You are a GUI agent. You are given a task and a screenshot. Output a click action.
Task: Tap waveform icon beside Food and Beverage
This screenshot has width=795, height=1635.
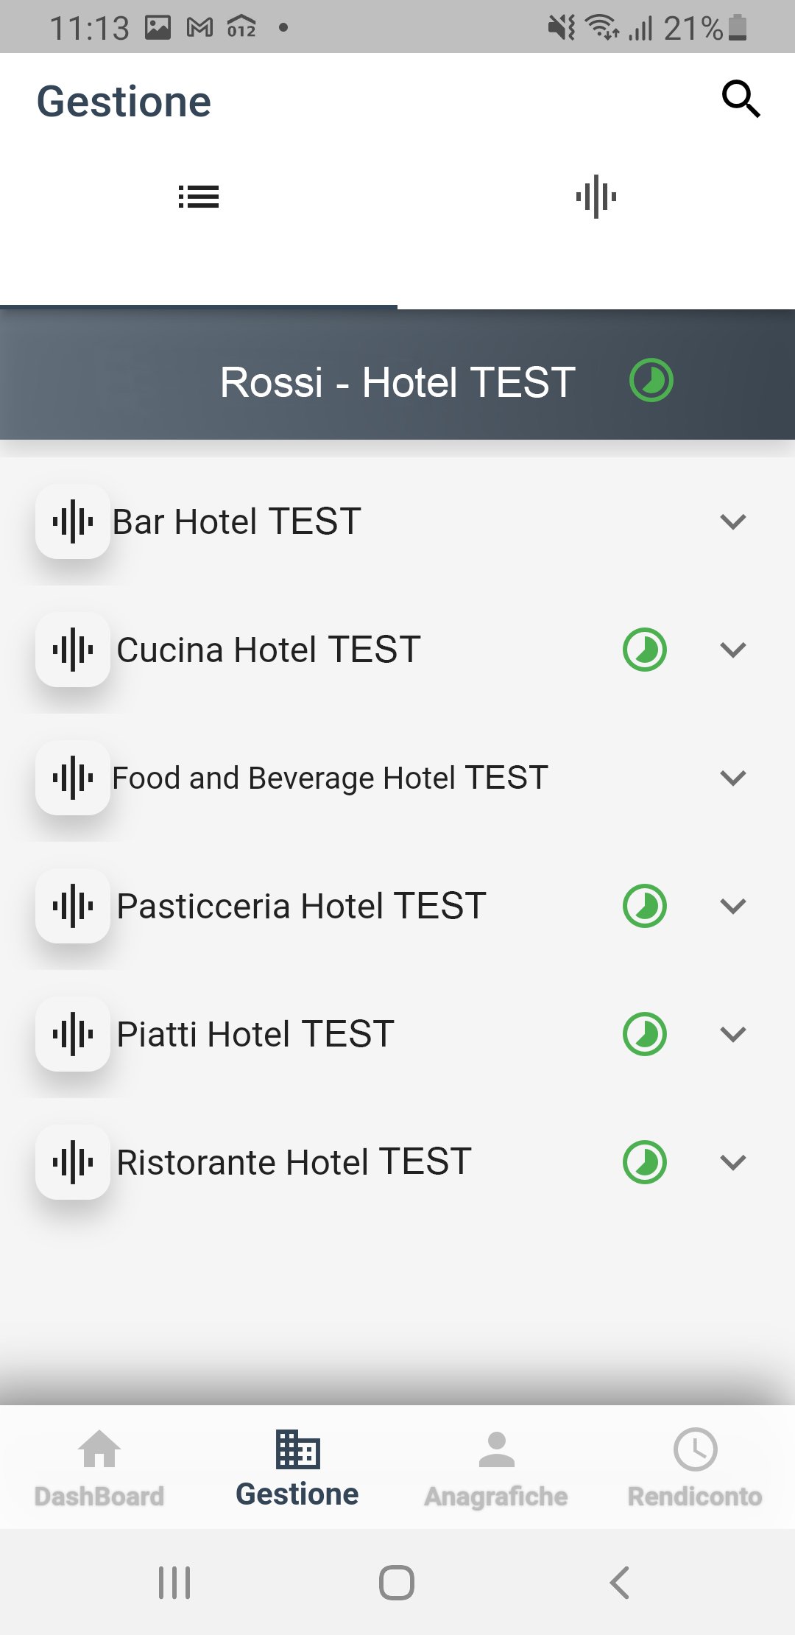[73, 778]
